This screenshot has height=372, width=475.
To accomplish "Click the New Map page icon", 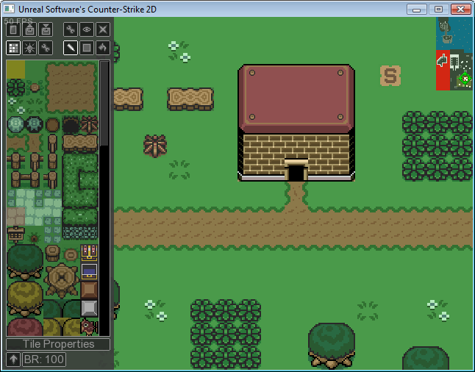I will click(13, 29).
